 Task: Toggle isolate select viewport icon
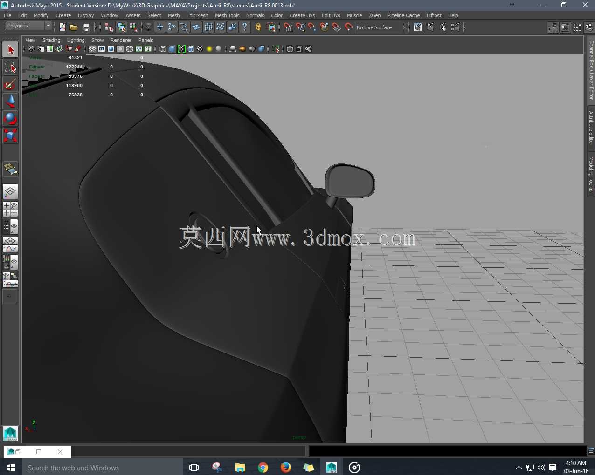click(276, 49)
